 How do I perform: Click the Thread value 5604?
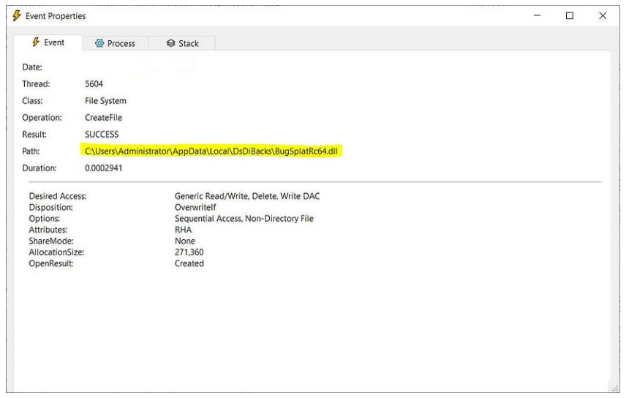tap(95, 84)
